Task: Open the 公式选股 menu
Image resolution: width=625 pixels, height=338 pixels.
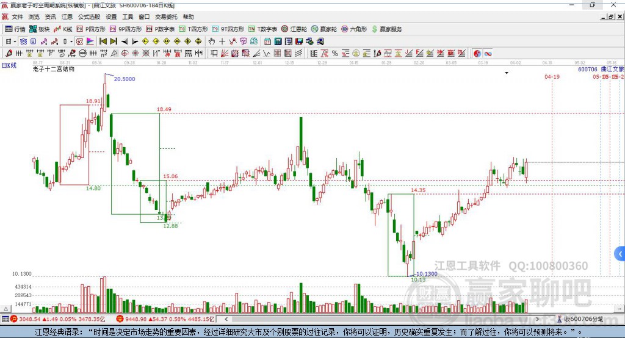Action: pos(89,16)
